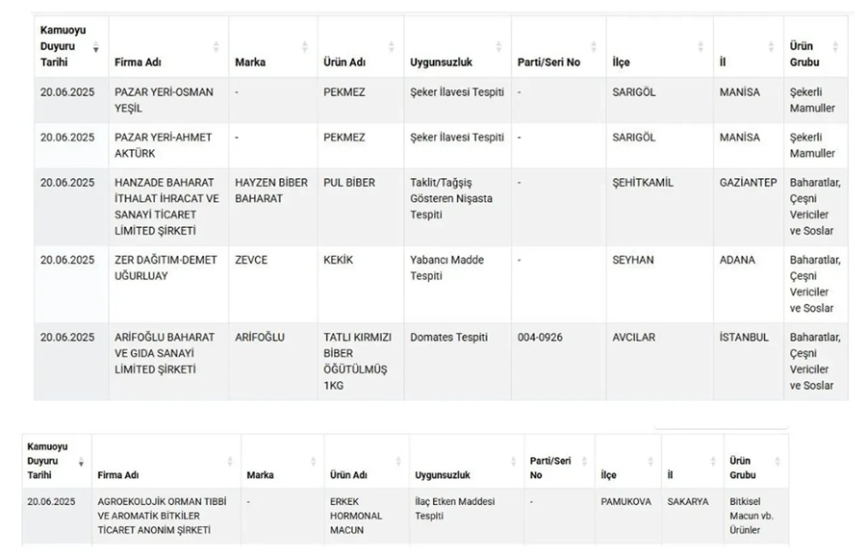Select the HANZADE BAHARAT firm cell
The width and height of the screenshot is (866, 557).
[x=168, y=207]
